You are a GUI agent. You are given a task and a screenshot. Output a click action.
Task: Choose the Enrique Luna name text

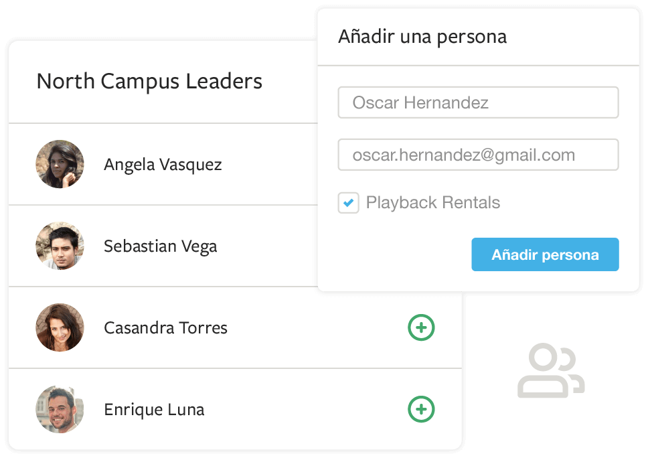coord(154,410)
